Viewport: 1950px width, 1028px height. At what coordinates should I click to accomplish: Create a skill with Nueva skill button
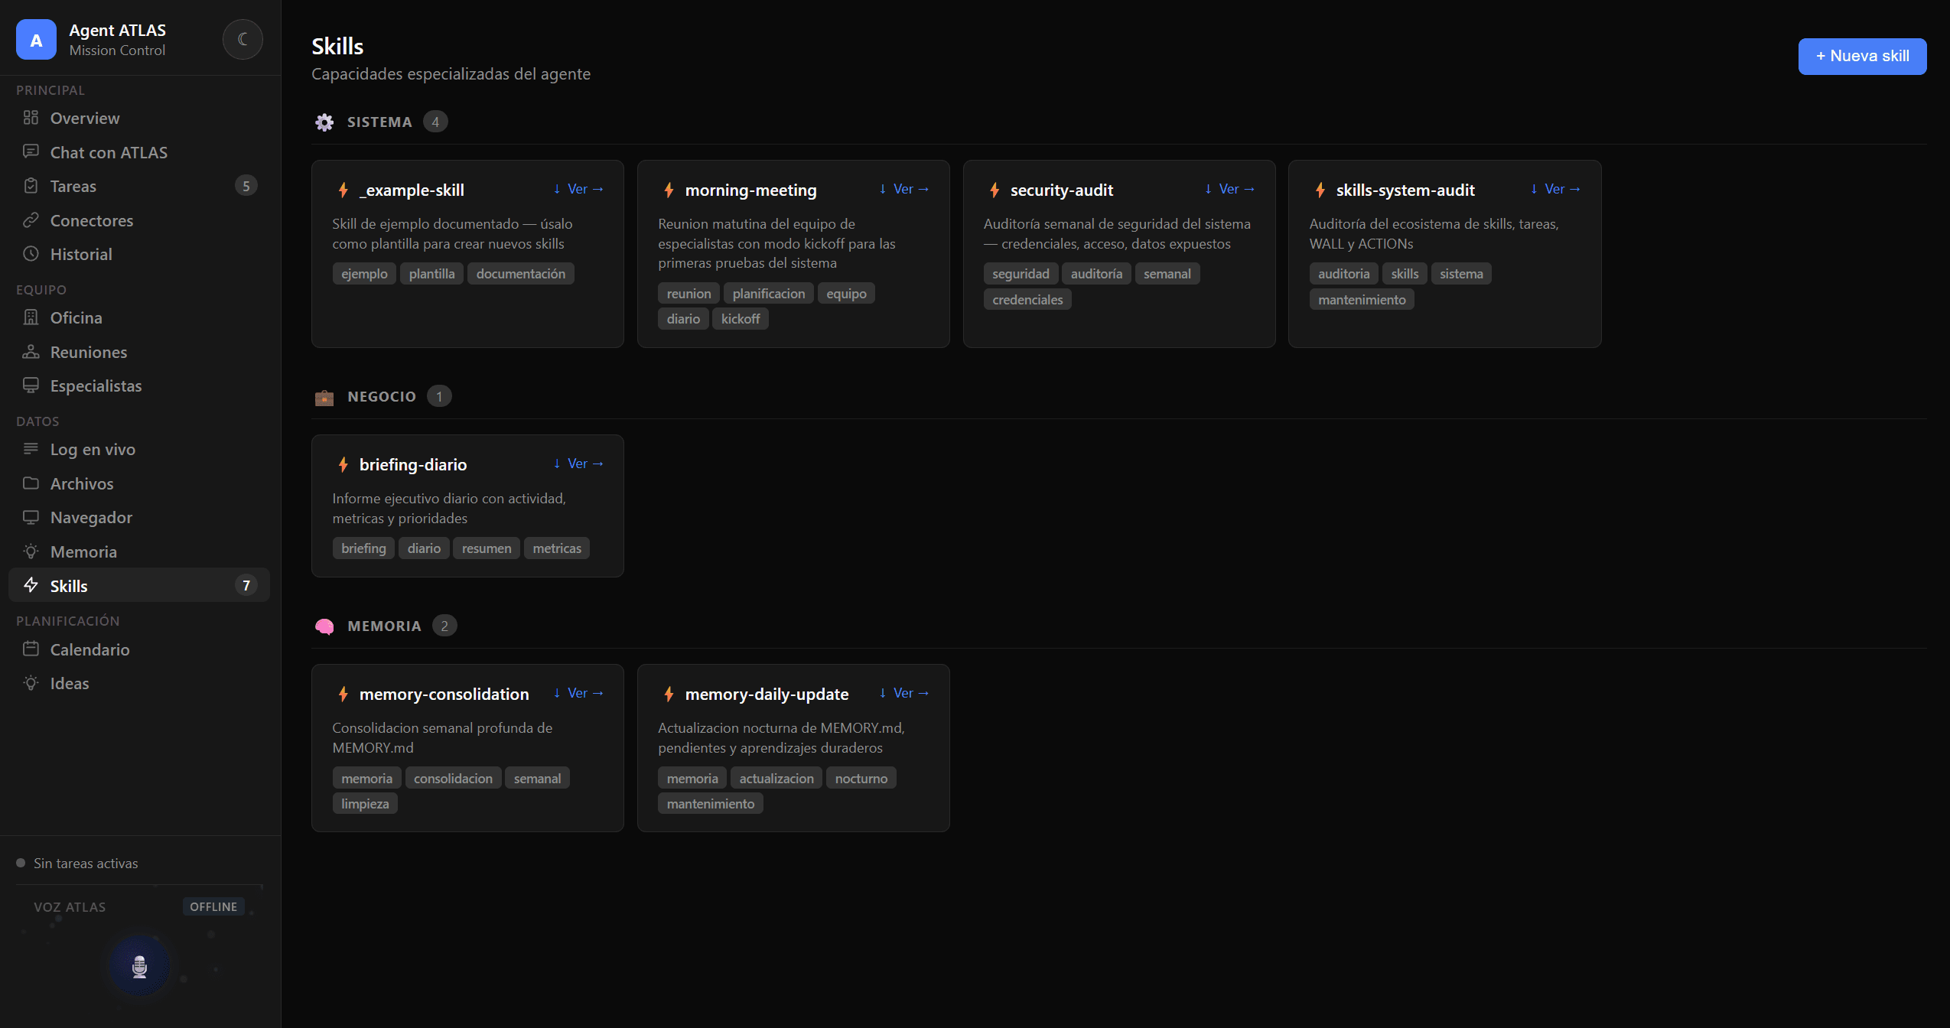(x=1862, y=56)
